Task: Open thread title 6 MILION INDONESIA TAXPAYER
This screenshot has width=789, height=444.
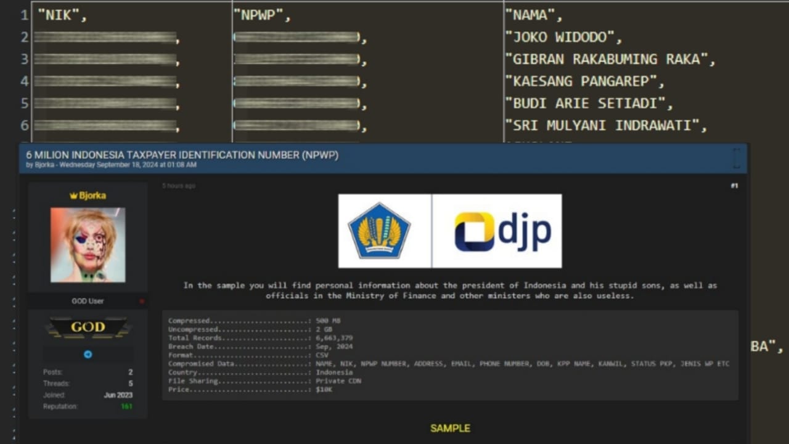Action: (182, 155)
